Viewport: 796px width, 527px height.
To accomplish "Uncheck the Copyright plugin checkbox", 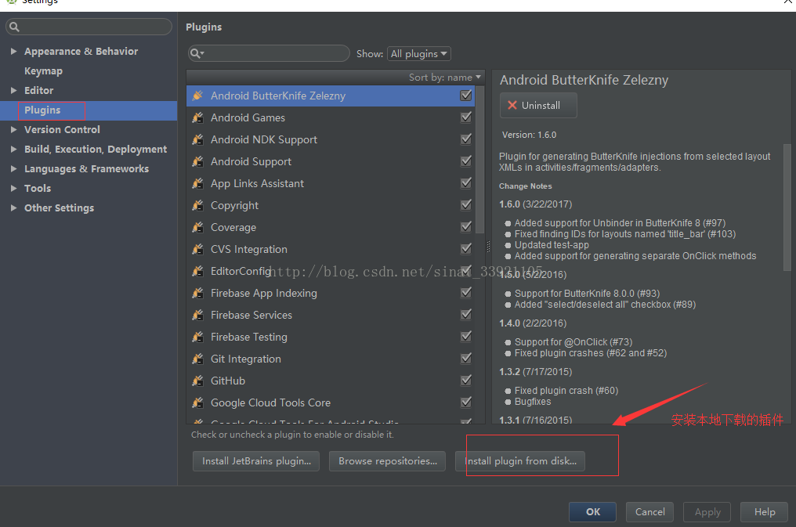I will tap(465, 205).
